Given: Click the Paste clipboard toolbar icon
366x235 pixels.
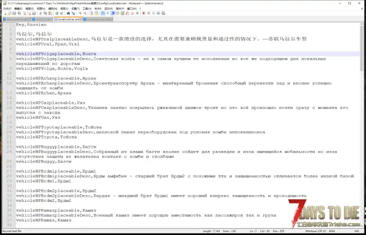Looking at the screenshot, I should click(x=50, y=13).
